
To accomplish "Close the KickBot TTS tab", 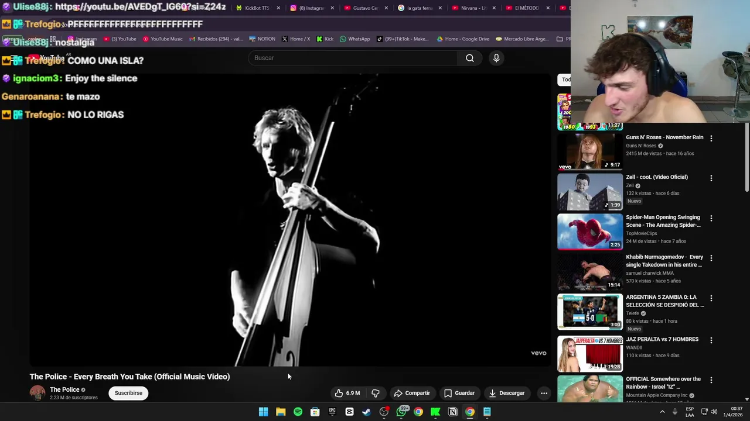I will (x=278, y=8).
